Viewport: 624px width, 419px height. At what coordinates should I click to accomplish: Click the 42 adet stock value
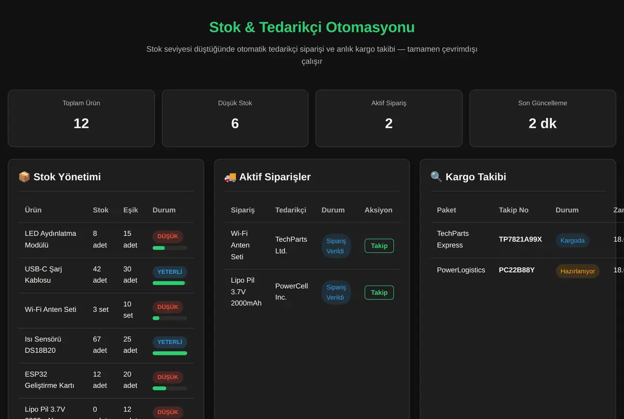[100, 274]
